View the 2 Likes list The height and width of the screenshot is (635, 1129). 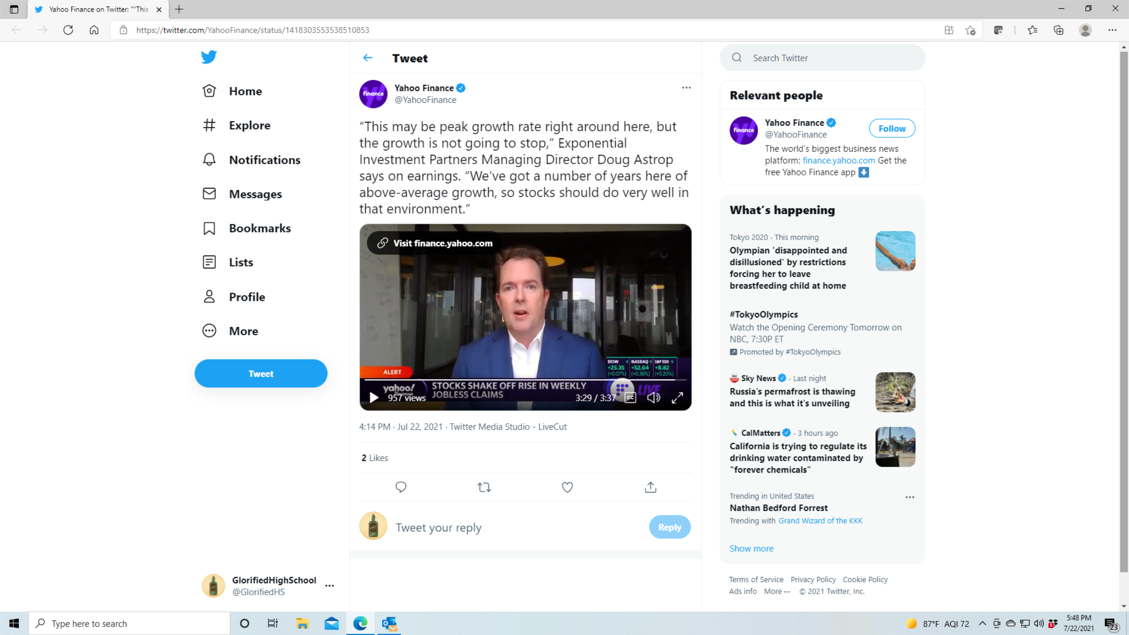pyautogui.click(x=375, y=458)
